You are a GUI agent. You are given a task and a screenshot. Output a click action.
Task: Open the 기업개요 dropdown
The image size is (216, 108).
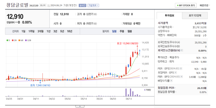pyautogui.click(x=93, y=6)
